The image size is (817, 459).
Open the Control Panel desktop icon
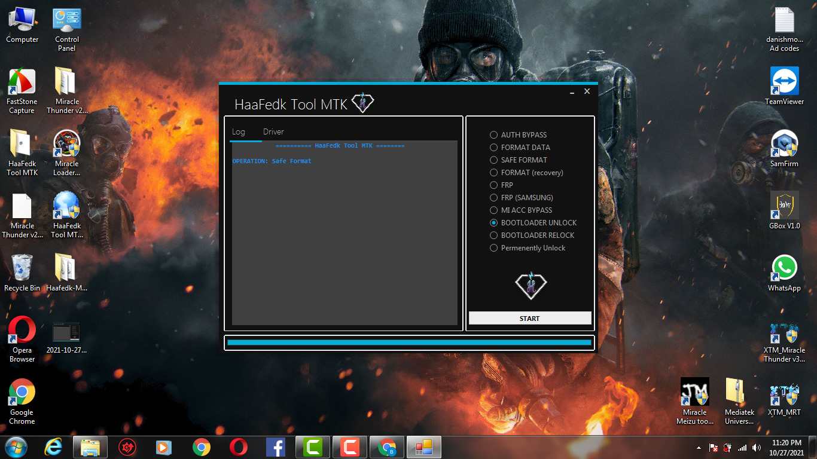tap(67, 30)
